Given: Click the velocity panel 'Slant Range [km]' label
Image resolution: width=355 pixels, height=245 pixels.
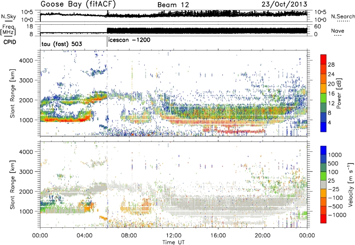Looking at the screenshot, I should [12, 185].
